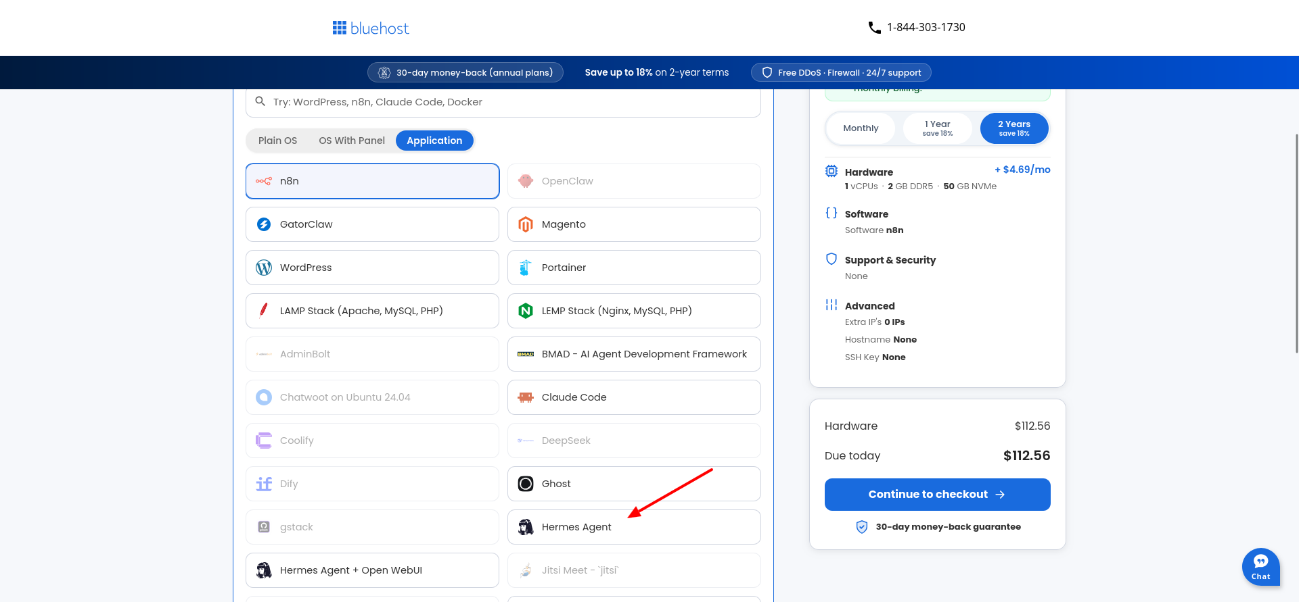Click the Jitsi Meet icon
Image resolution: width=1299 pixels, height=602 pixels.
[x=526, y=570]
